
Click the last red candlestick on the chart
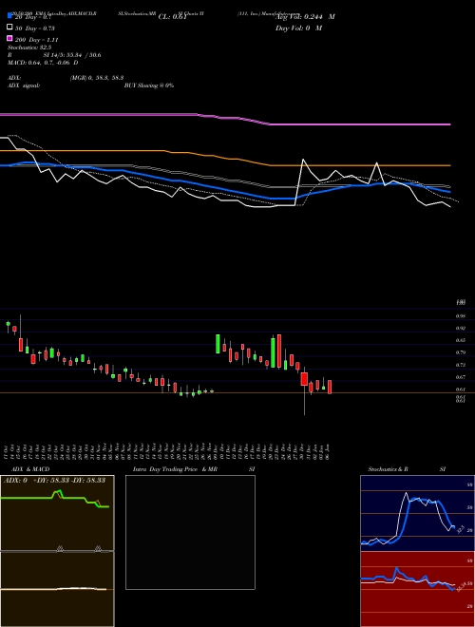(x=330, y=387)
